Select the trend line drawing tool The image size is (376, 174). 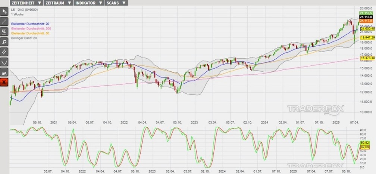[4, 21]
